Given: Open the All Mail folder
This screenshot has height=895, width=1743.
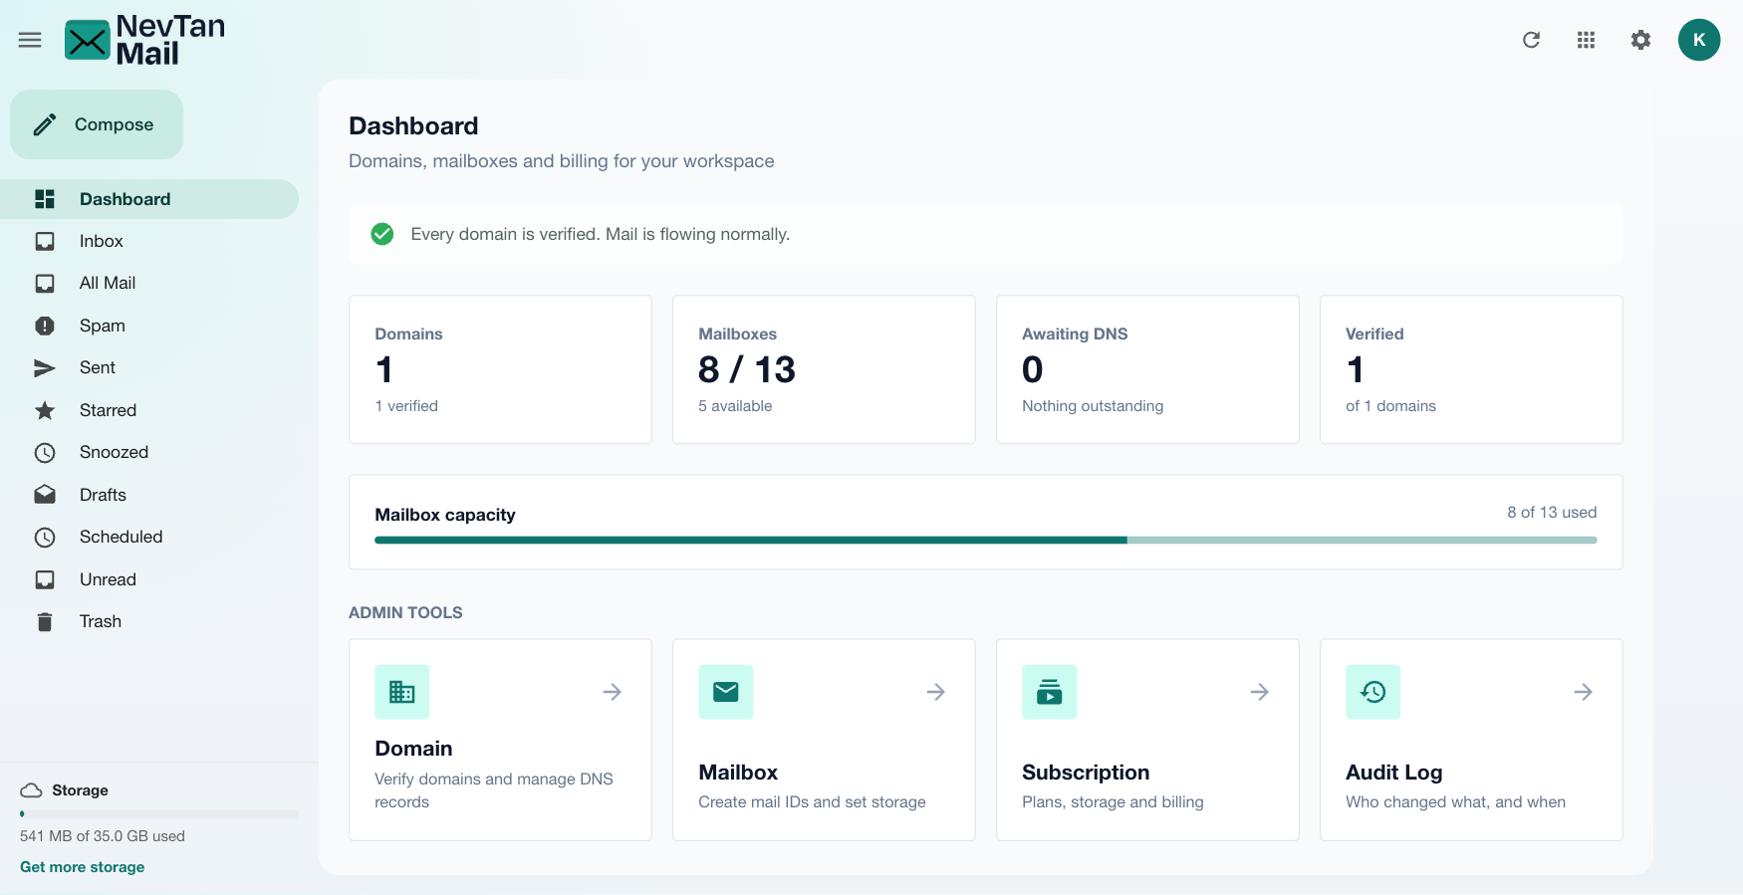Looking at the screenshot, I should [x=149, y=284].
